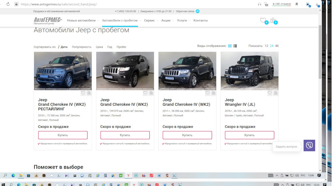Image resolution: width=332 pixels, height=186 pixels.
Task: Sort listings by Цена
Action: pos(99,47)
